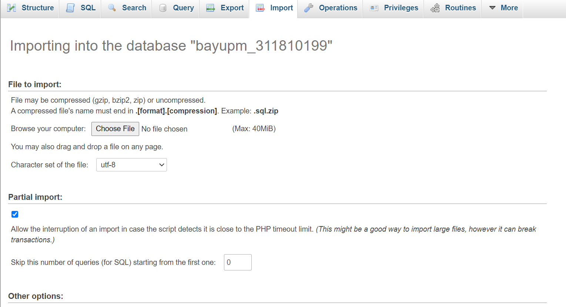
Task: Select the SQL tab icon
Action: pyautogui.click(x=69, y=8)
